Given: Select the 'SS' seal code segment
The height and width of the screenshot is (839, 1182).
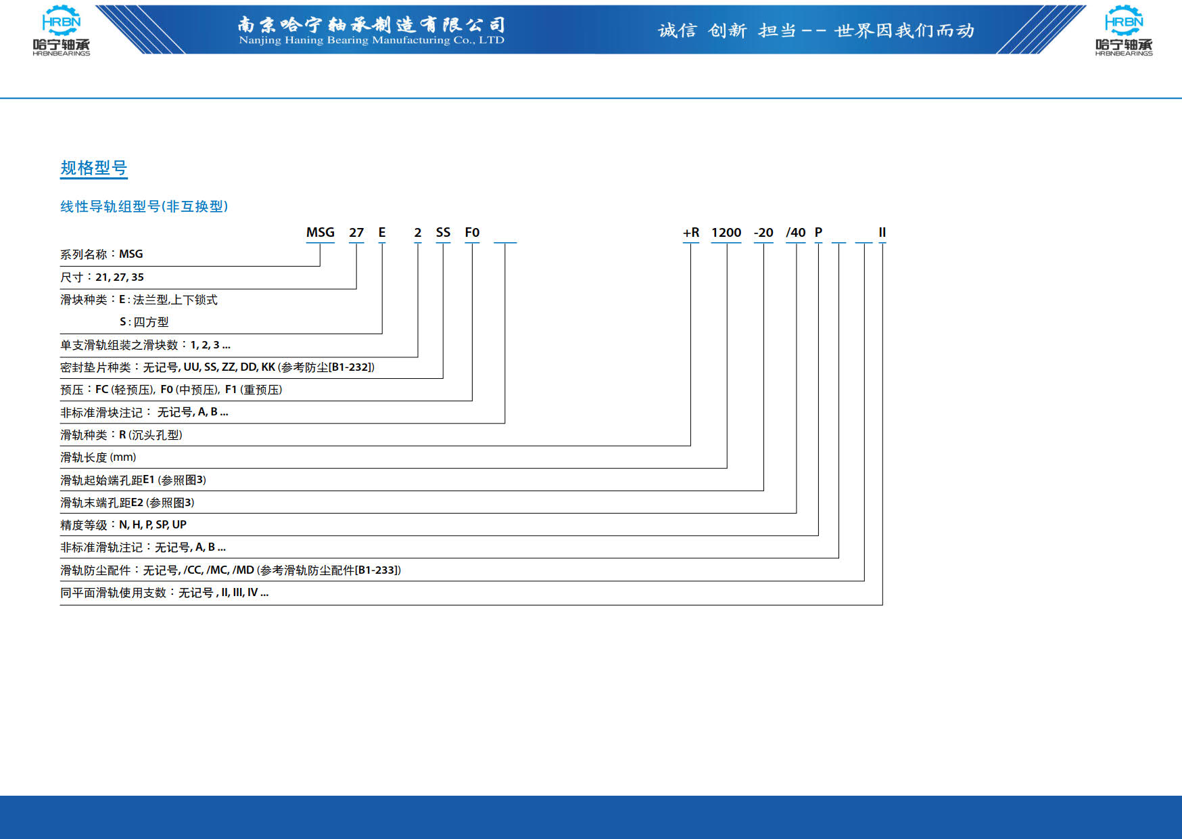Looking at the screenshot, I should pos(443,233).
